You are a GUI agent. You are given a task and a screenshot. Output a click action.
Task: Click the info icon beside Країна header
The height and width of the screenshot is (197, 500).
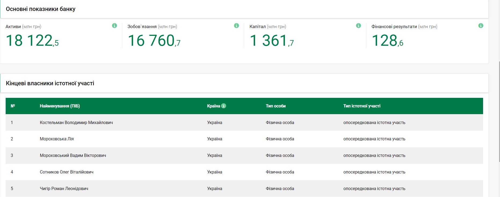tap(224, 106)
